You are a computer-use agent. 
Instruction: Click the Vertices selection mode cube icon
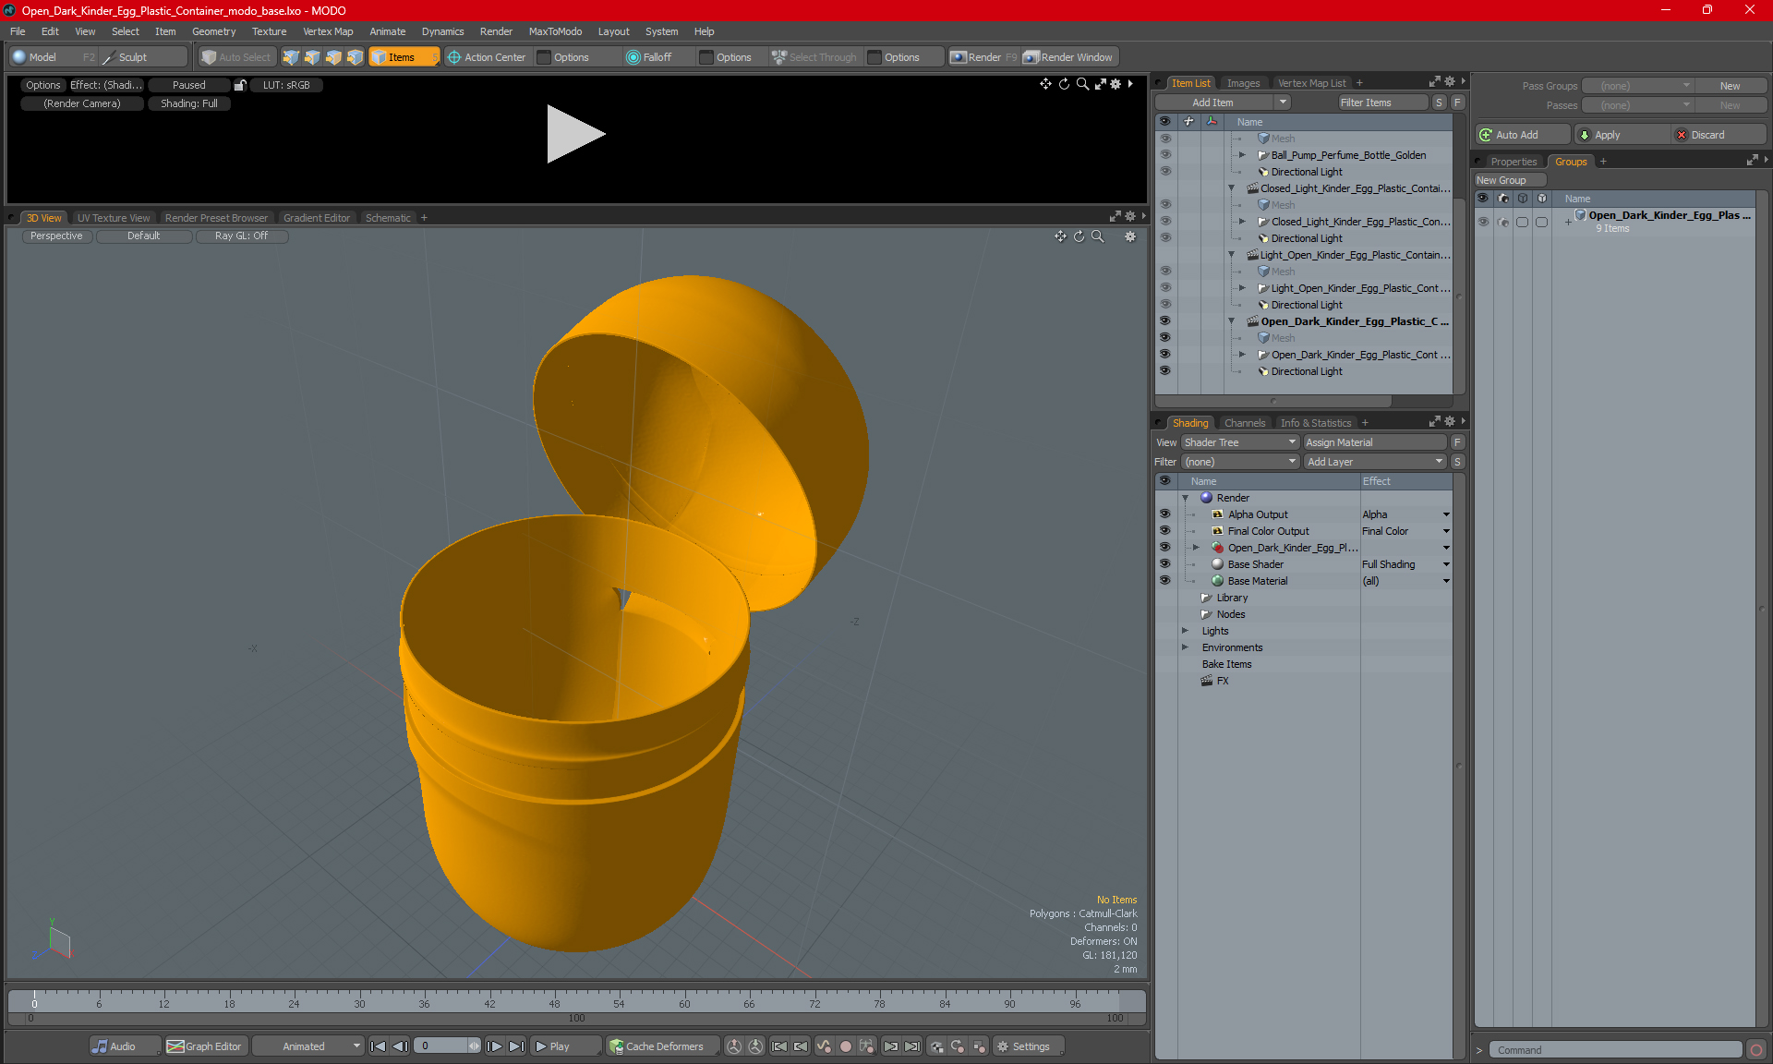[291, 57]
